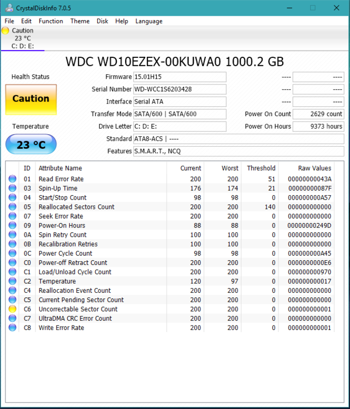Click the yellow icon for Uncorrectable Sector Count
350x409 pixels.
(x=12, y=309)
